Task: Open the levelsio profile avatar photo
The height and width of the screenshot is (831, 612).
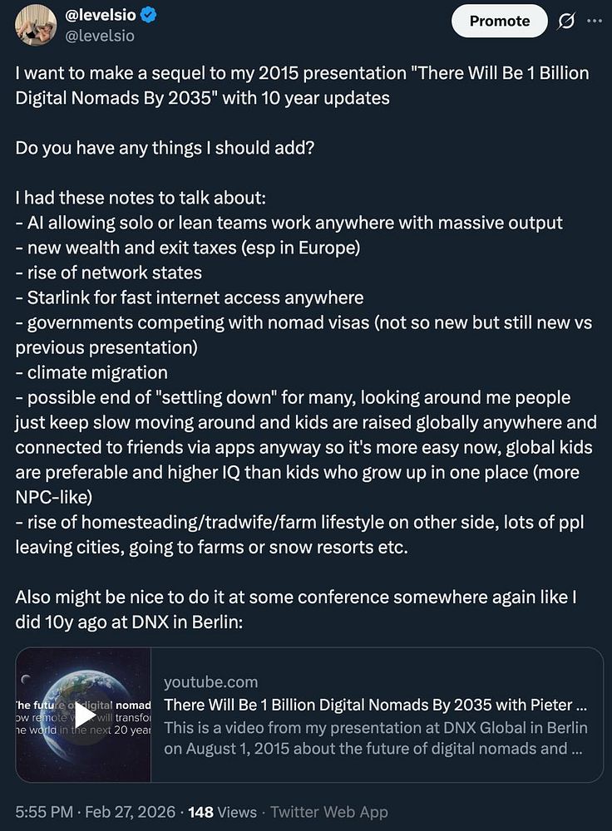Action: pos(35,25)
